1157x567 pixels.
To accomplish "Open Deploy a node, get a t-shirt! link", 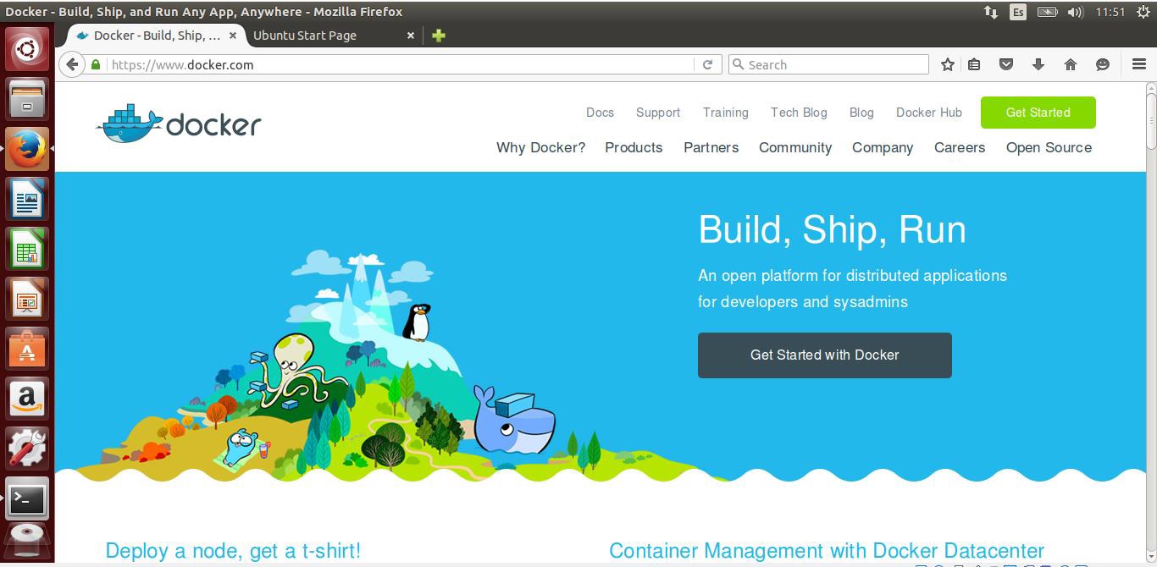I will pos(233,551).
